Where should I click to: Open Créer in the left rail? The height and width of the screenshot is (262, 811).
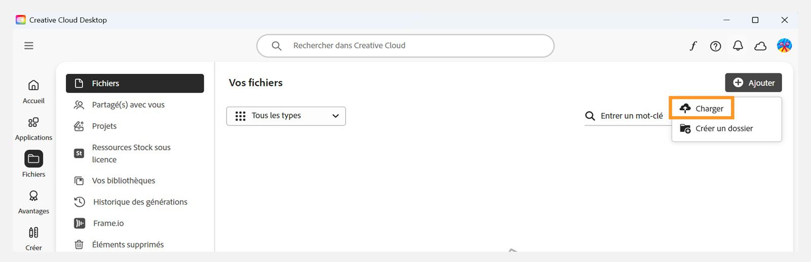[x=33, y=238]
